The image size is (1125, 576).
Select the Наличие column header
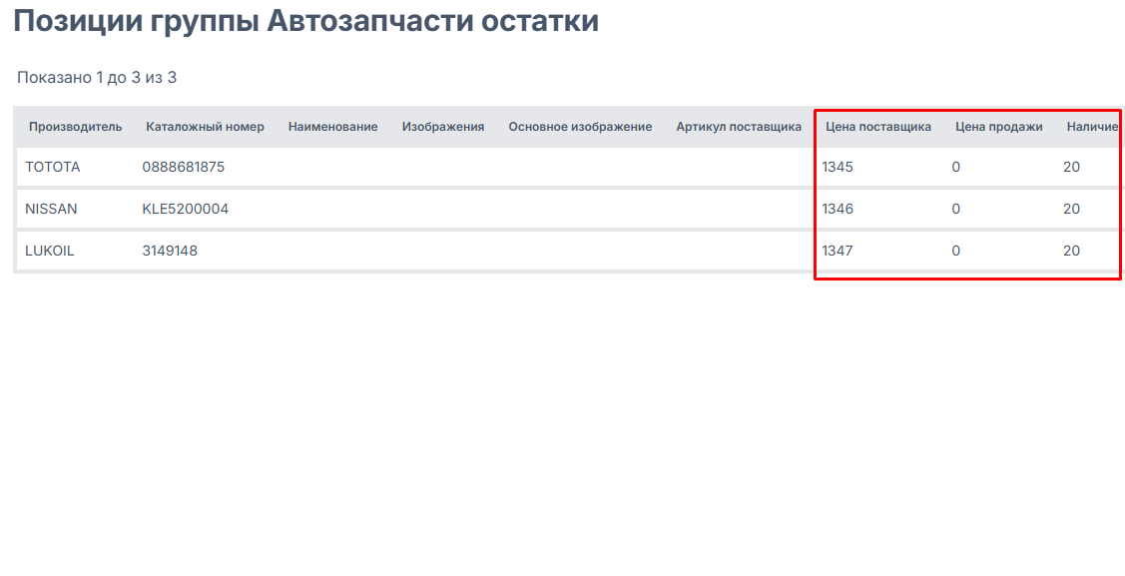1091,127
